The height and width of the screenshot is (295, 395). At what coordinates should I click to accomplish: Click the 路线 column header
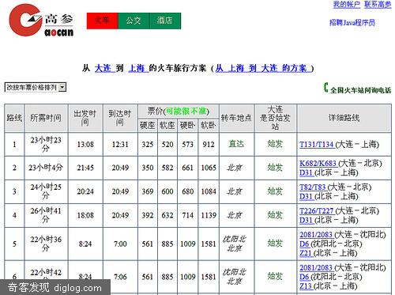coord(14,118)
